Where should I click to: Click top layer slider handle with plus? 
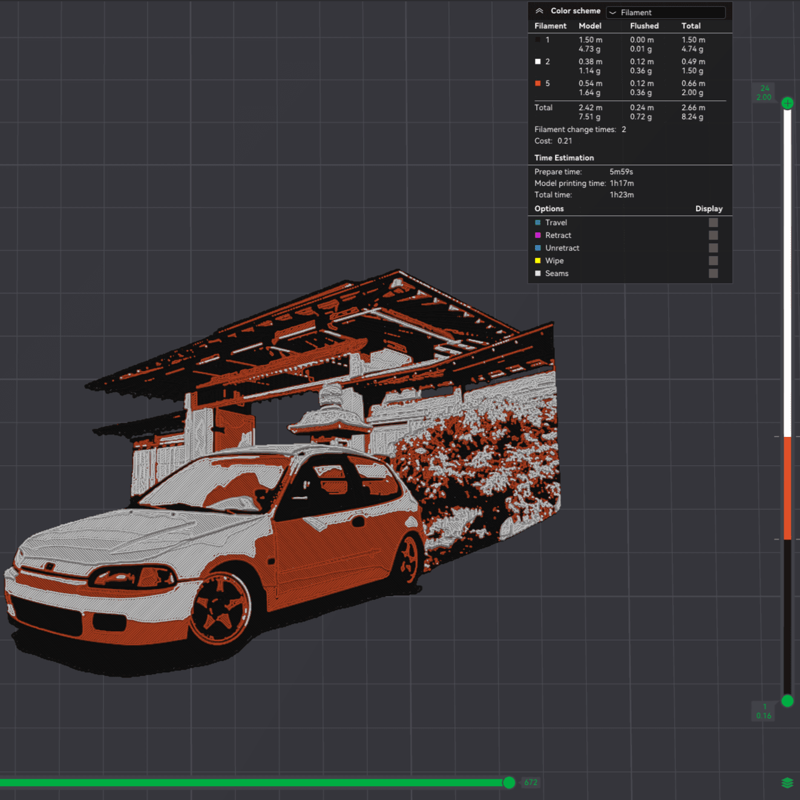(x=787, y=103)
